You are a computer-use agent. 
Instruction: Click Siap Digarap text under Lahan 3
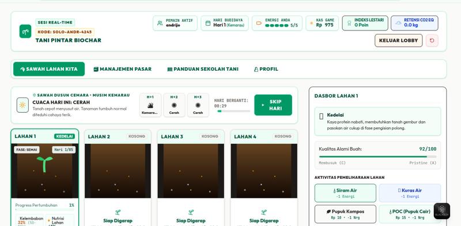click(x=191, y=221)
